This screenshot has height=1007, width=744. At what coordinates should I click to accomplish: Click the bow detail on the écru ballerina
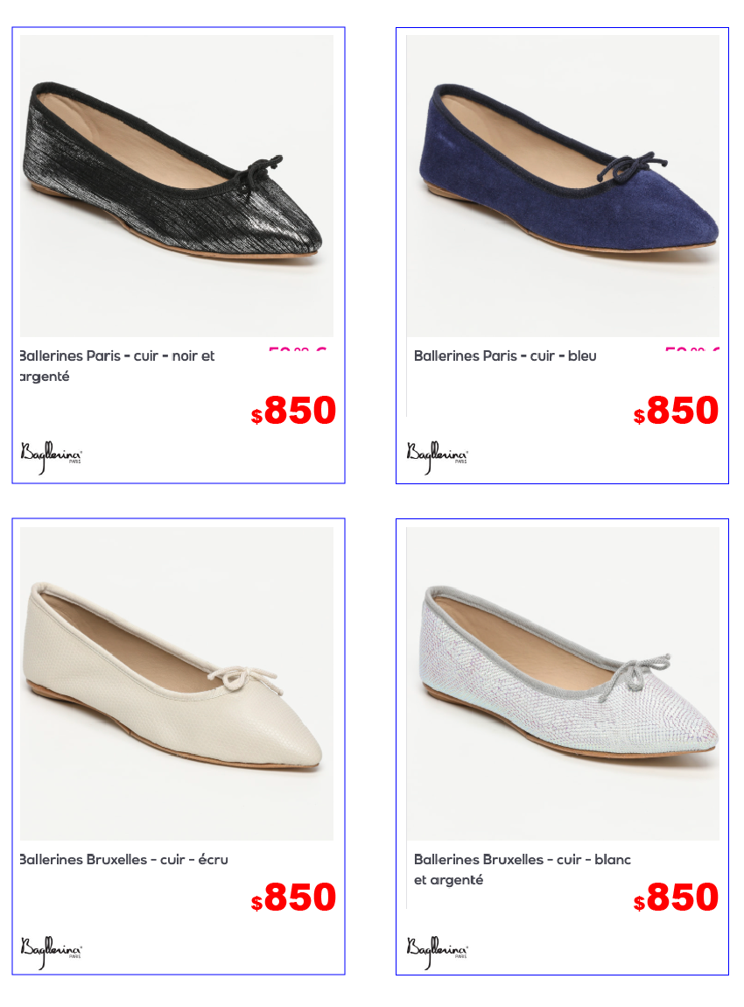click(246, 678)
